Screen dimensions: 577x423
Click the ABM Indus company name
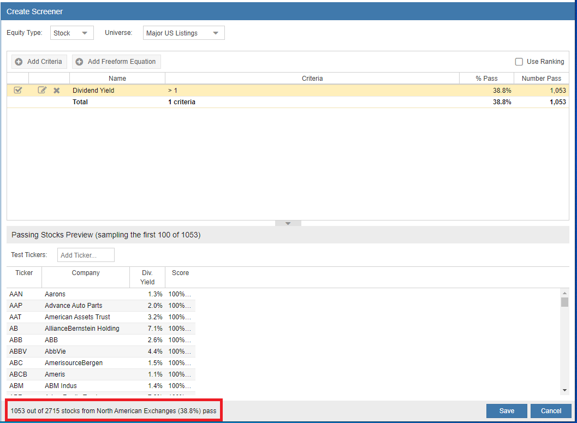[61, 385]
